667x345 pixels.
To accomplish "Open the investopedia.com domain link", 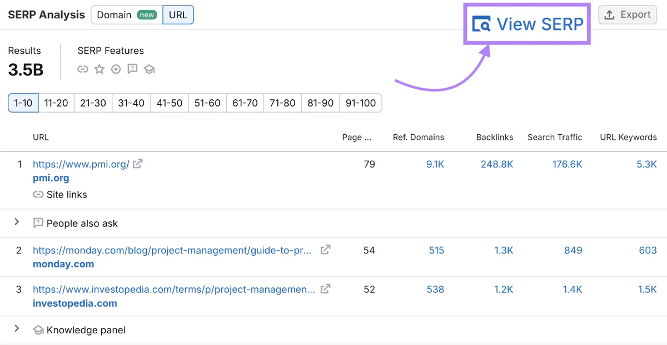I will 75,303.
